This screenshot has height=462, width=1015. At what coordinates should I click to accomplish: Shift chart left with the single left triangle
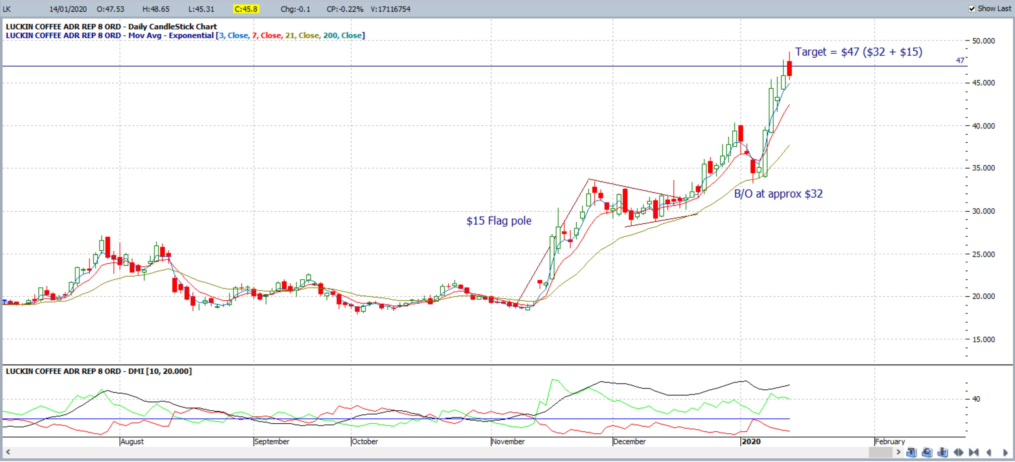(988, 452)
